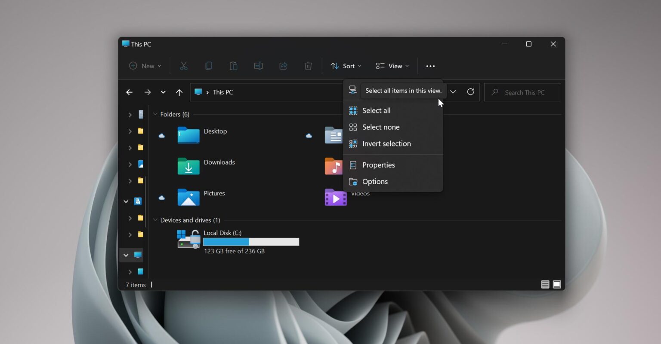Click the Local Disk storage usage bar

[251, 242]
